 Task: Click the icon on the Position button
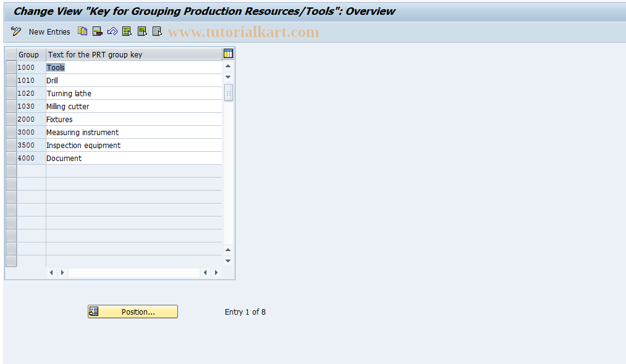[x=94, y=312]
